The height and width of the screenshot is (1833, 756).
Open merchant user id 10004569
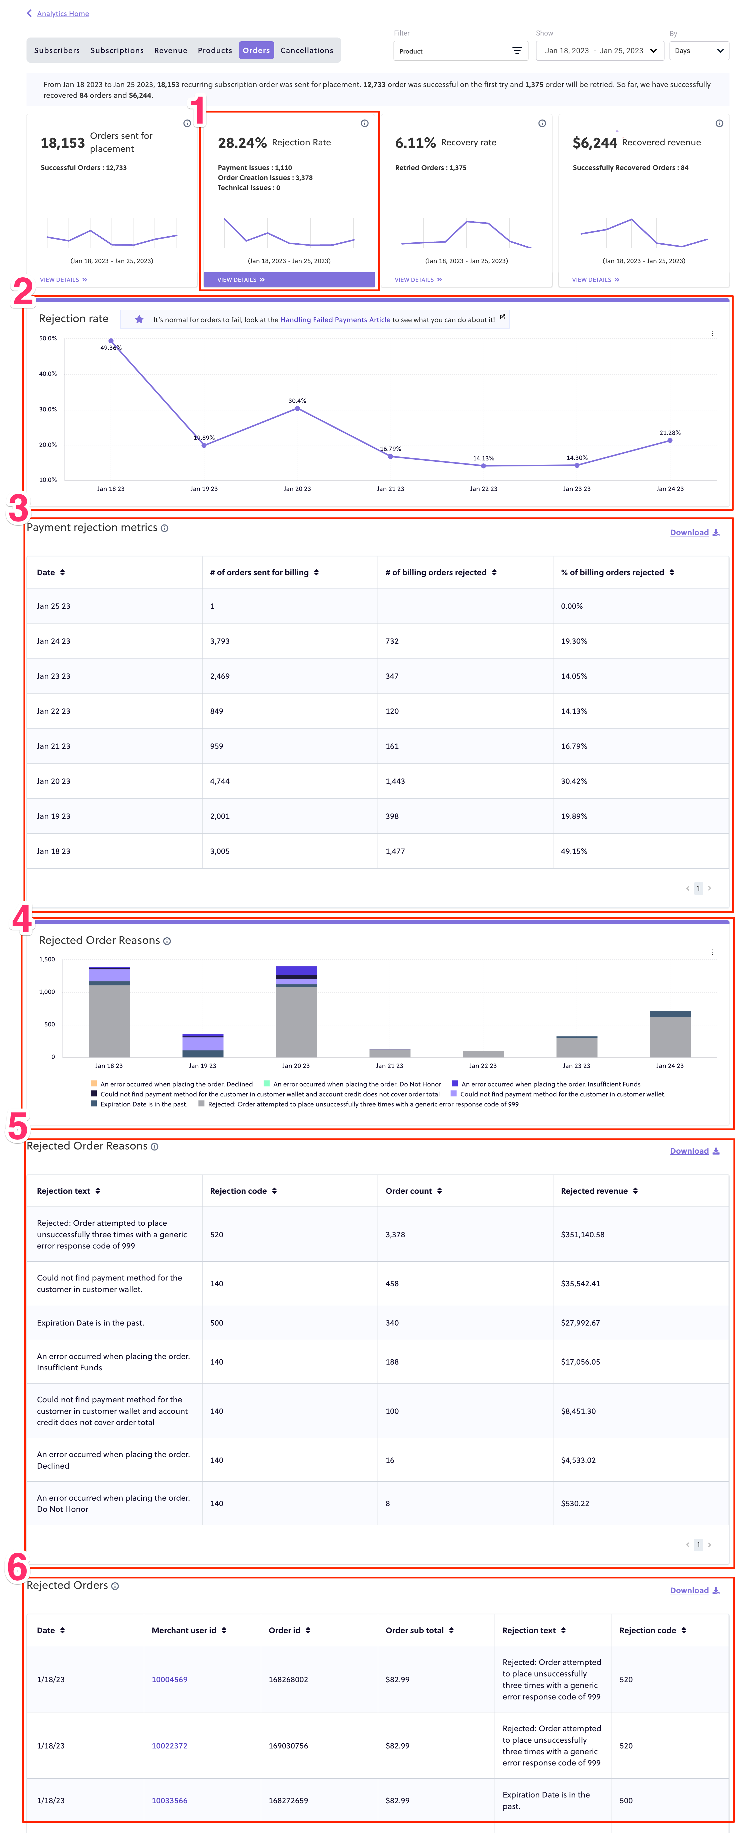point(169,1679)
